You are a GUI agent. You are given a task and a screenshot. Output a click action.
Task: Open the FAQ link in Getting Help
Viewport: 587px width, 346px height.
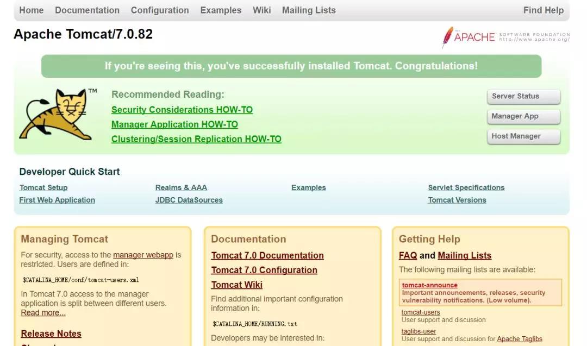(x=408, y=255)
